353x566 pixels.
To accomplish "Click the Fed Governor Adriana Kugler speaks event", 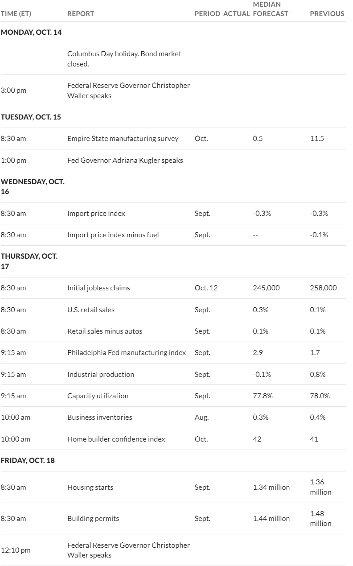I will [x=125, y=160].
